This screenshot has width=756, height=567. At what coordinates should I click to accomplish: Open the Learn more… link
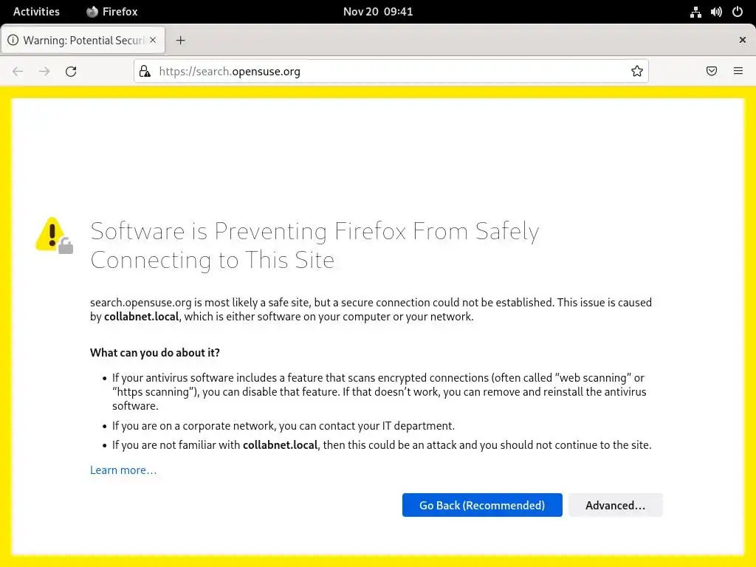[123, 470]
